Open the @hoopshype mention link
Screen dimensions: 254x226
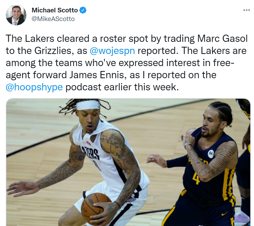pyautogui.click(x=34, y=87)
